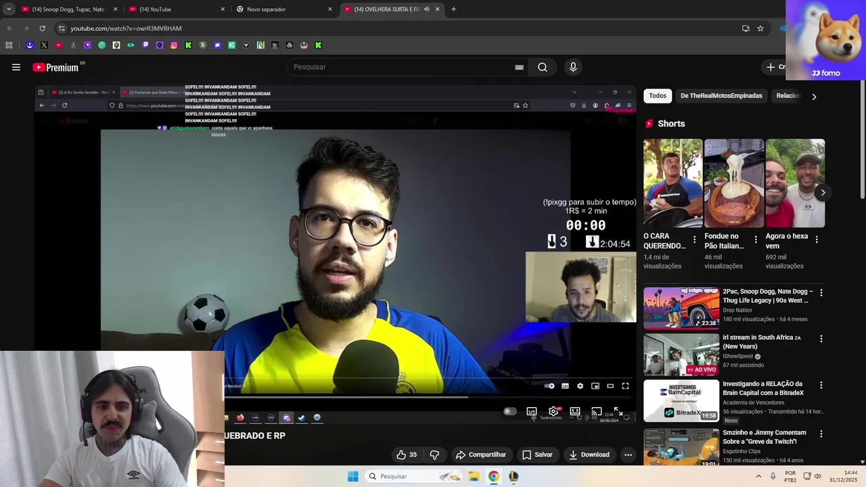Select the Relacionados filter chip
This screenshot has height=487, width=866.
pos(788,96)
